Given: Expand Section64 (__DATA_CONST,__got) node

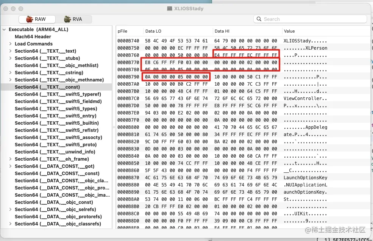Looking at the screenshot, I should point(10,166).
